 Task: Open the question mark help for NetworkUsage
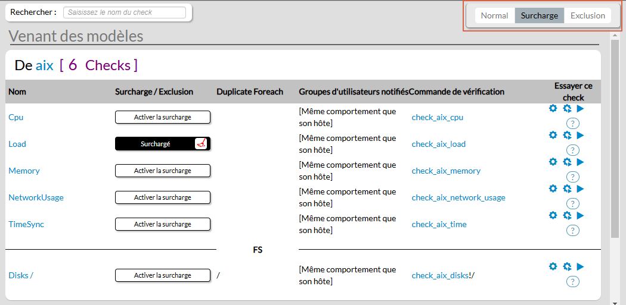pos(573,203)
